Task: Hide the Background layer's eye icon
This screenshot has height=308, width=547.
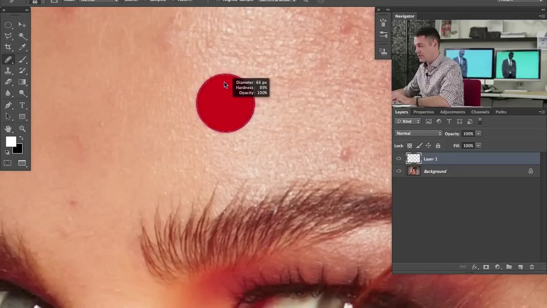Action: point(399,171)
